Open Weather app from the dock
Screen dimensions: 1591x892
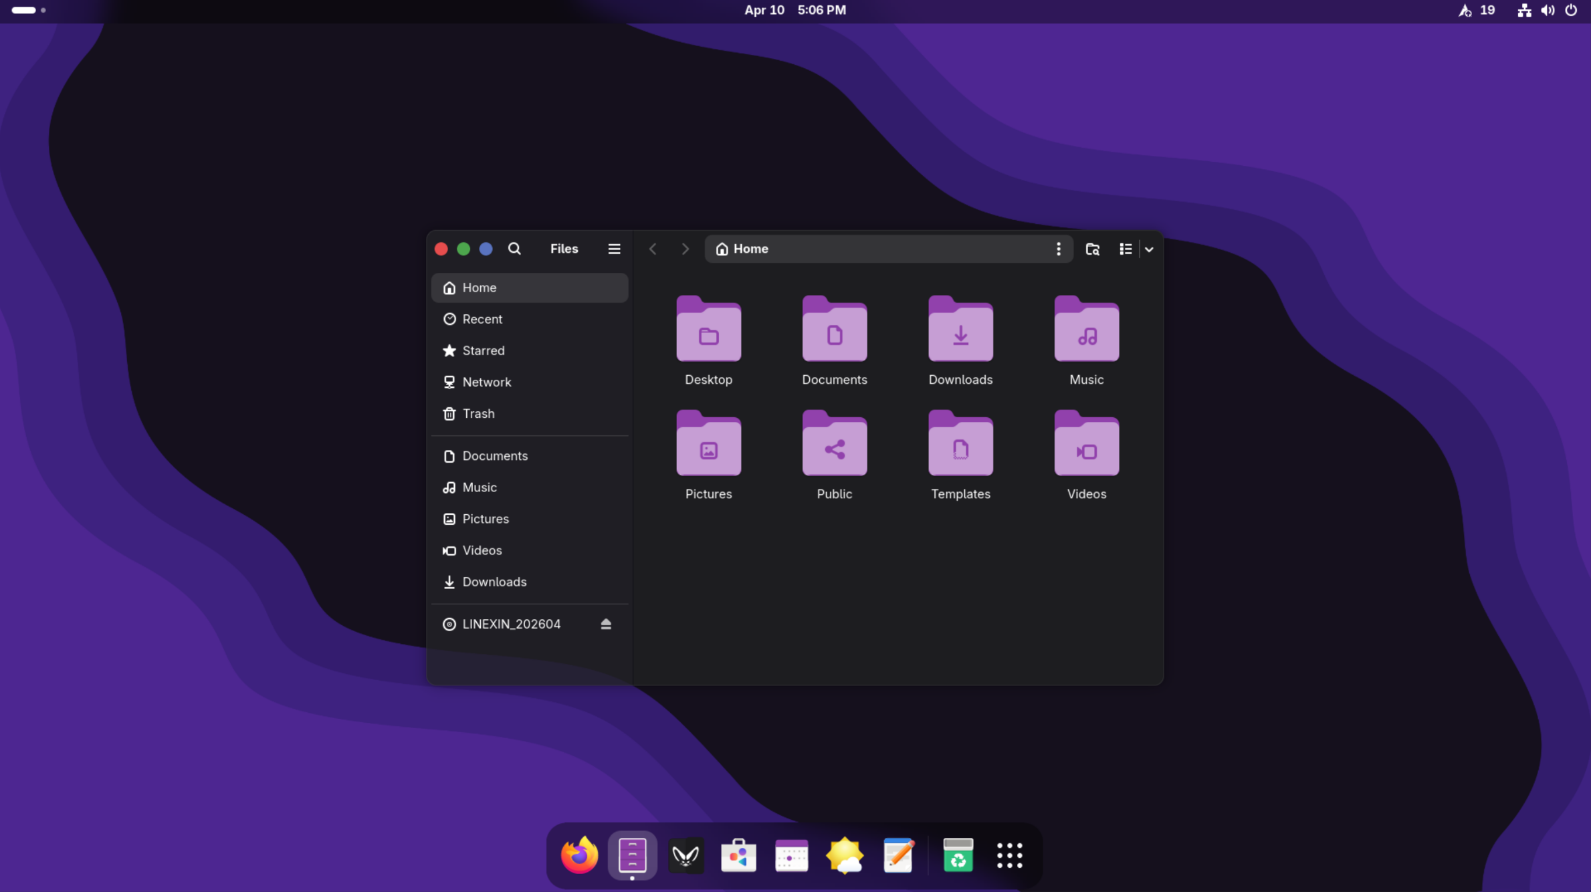coord(845,855)
